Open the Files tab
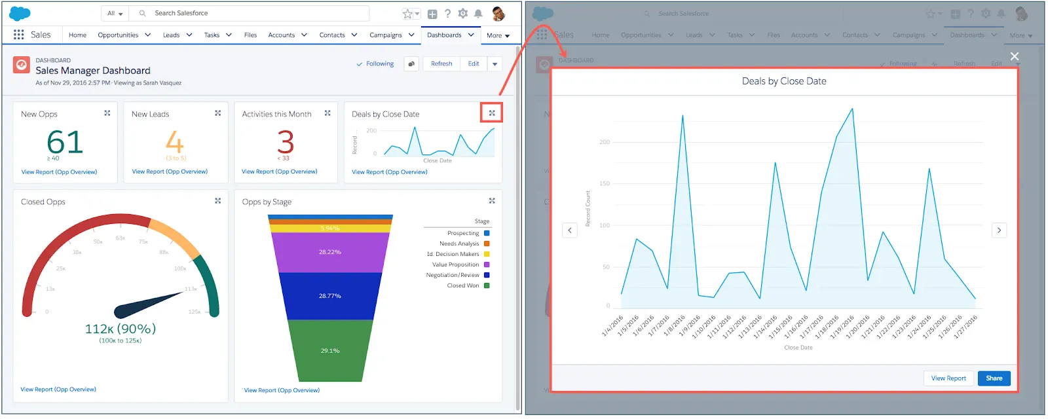Viewport: 1048px width, 419px height. click(x=250, y=35)
